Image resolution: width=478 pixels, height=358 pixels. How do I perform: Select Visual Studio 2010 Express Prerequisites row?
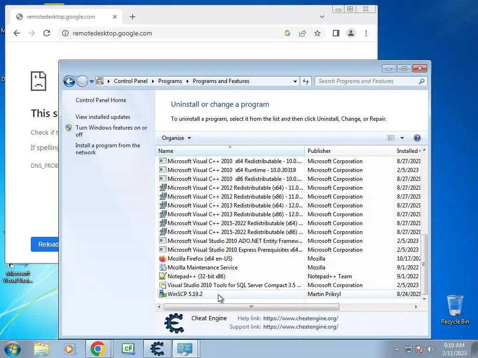pyautogui.click(x=289, y=249)
